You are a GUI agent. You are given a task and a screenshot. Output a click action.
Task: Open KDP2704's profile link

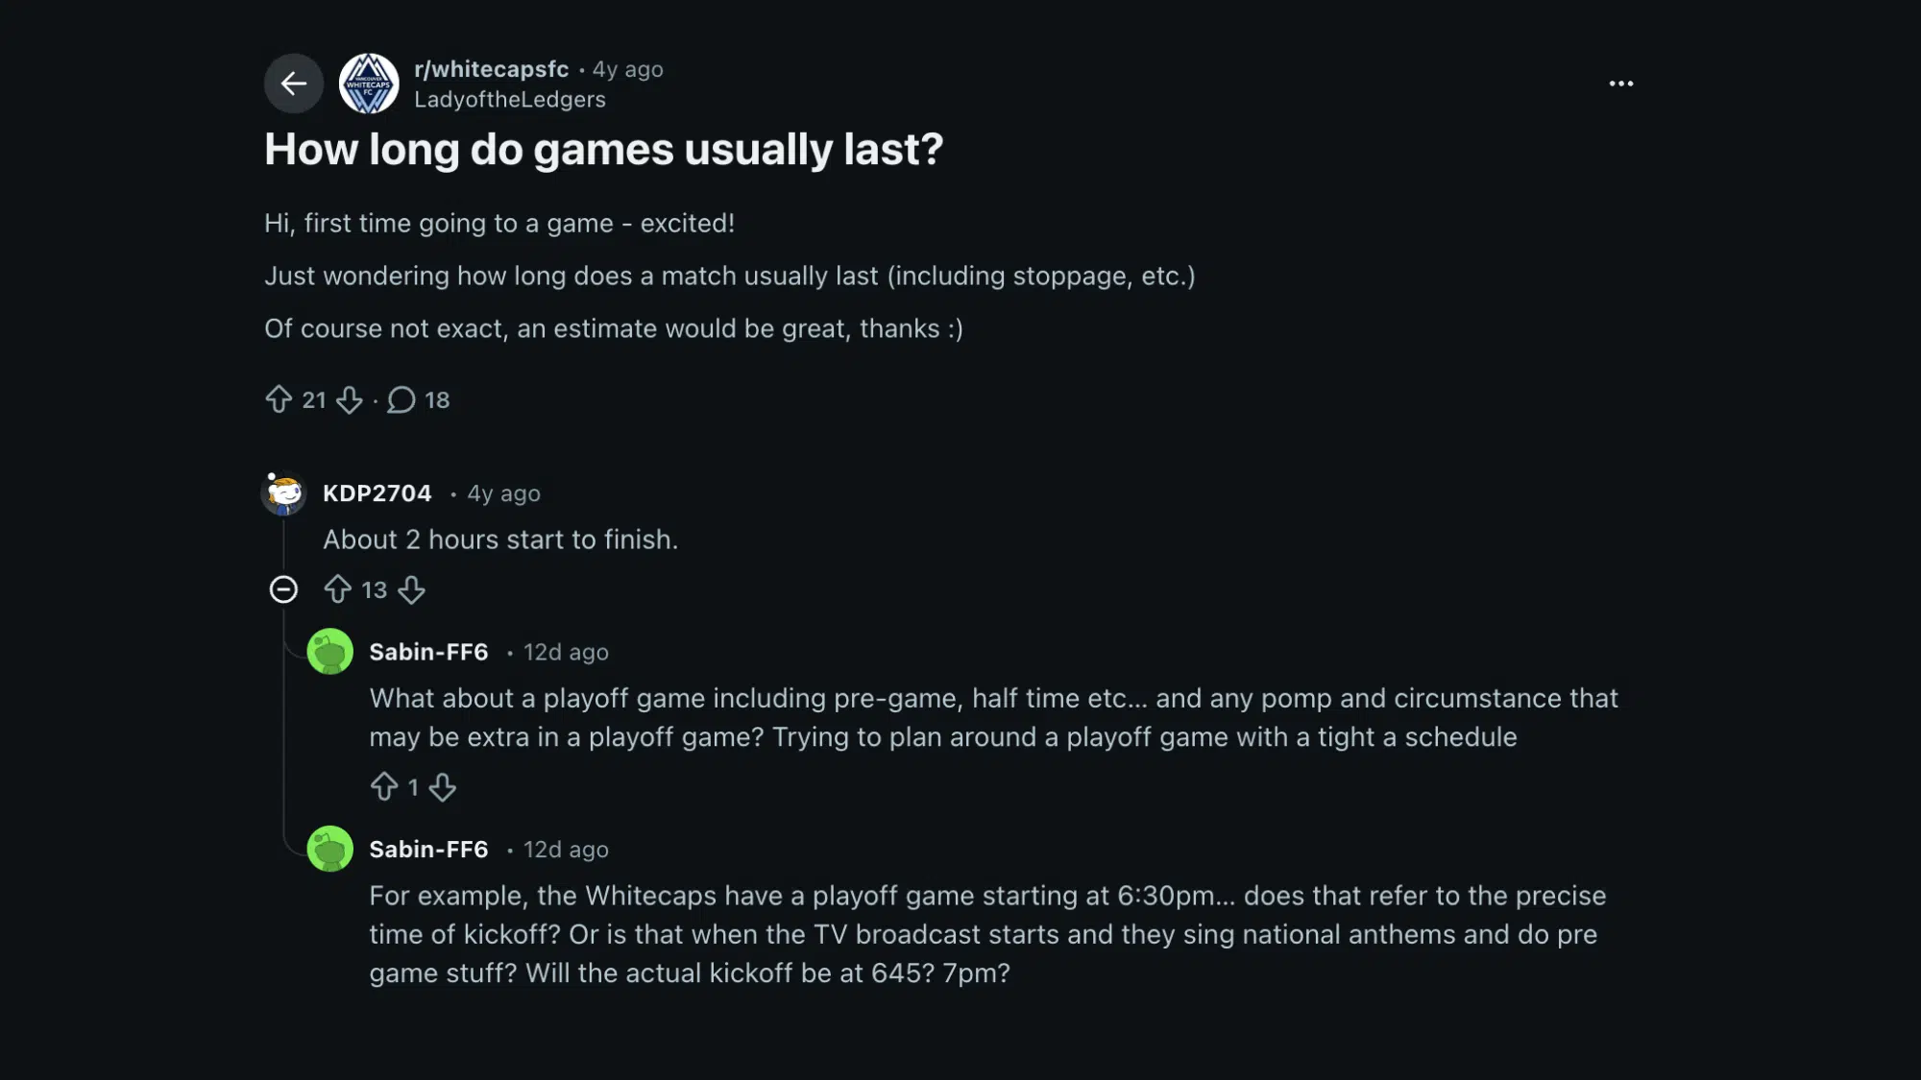coord(377,493)
